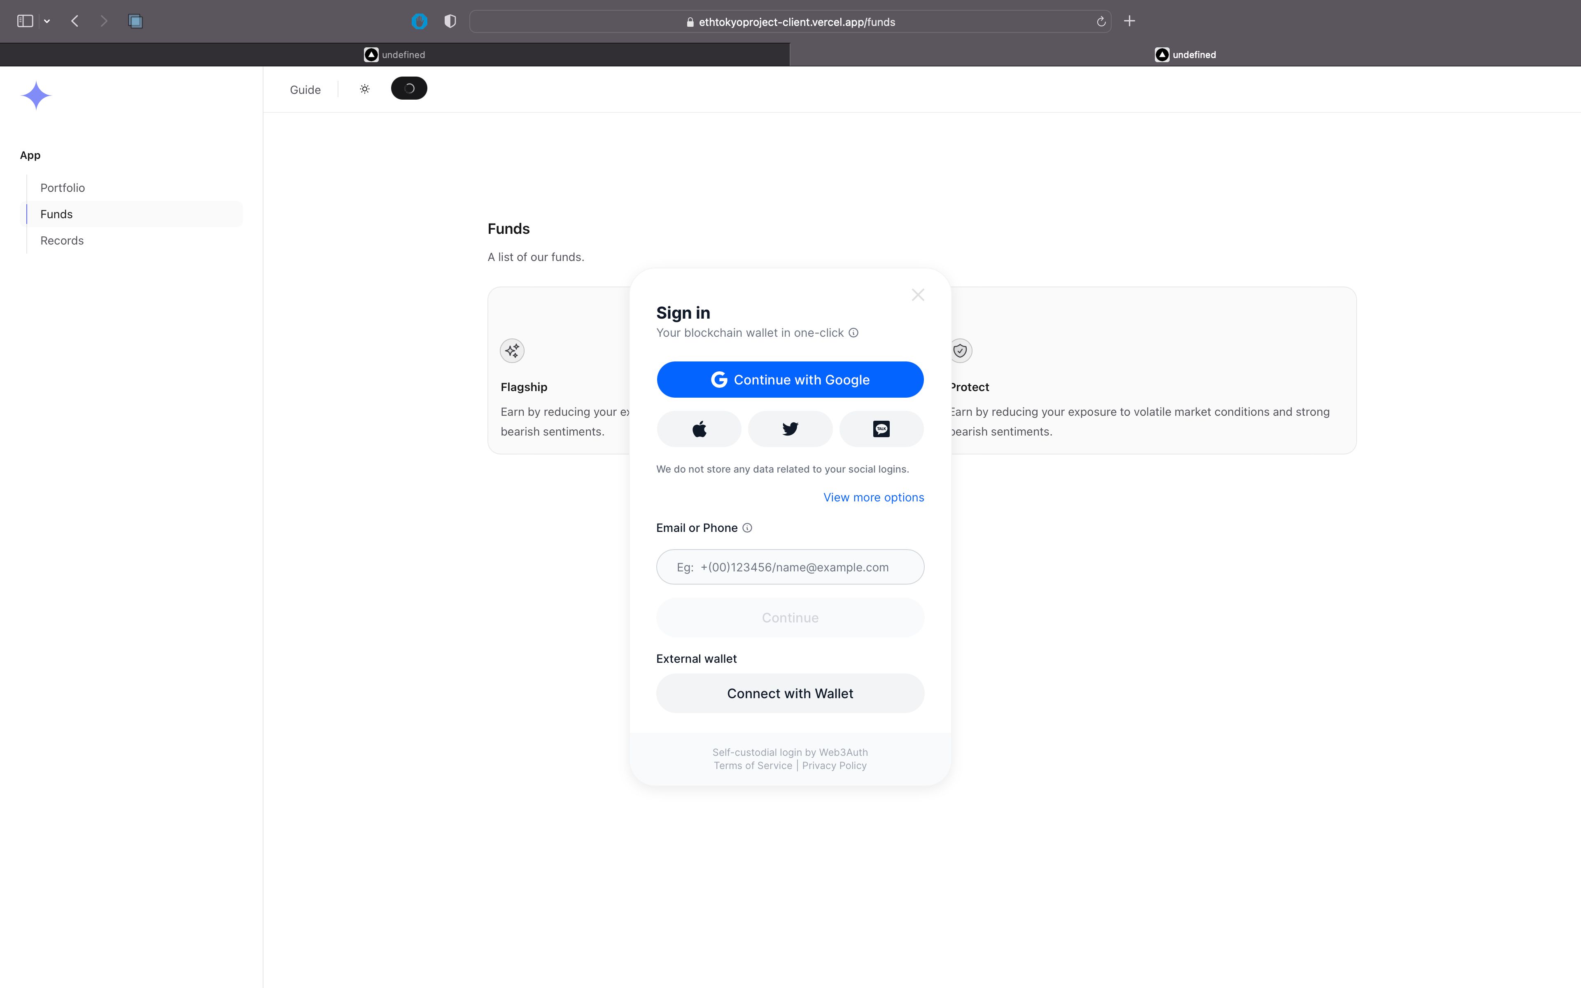
Task: Click the 'A list of our funds.' text
Action: coord(536,257)
